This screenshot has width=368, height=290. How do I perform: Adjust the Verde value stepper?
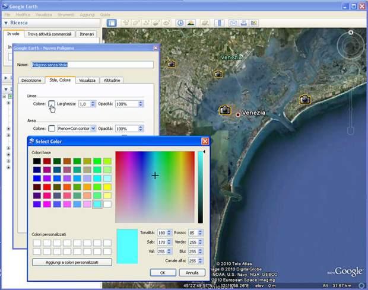coord(200,242)
